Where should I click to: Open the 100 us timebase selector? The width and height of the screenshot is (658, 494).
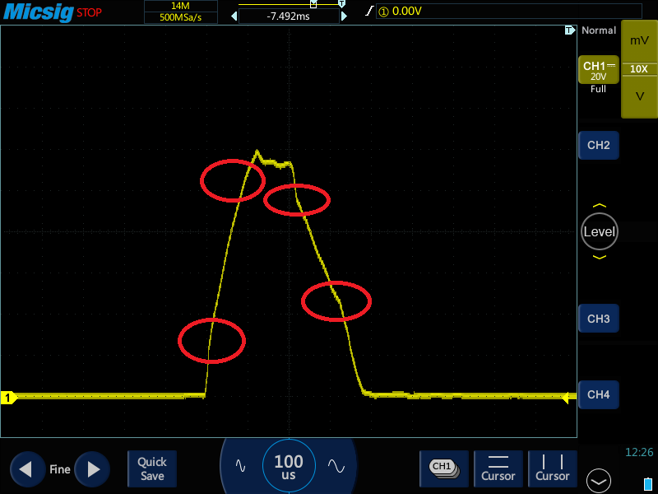click(x=289, y=467)
